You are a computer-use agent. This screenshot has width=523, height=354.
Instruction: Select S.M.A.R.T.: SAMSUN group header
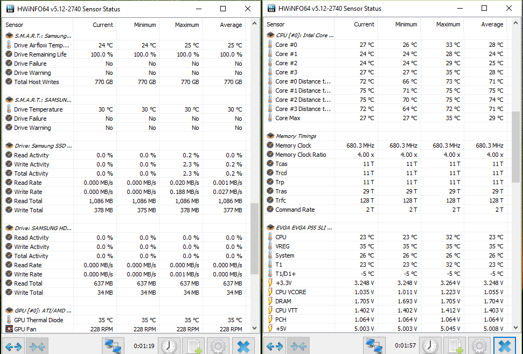click(43, 100)
